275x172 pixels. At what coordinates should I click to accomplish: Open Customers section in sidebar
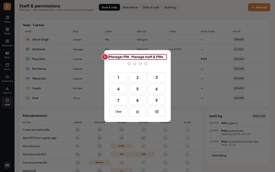pyautogui.click(x=7, y=78)
